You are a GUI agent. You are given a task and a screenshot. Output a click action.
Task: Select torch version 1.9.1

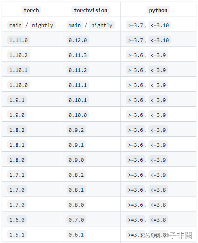(17, 100)
